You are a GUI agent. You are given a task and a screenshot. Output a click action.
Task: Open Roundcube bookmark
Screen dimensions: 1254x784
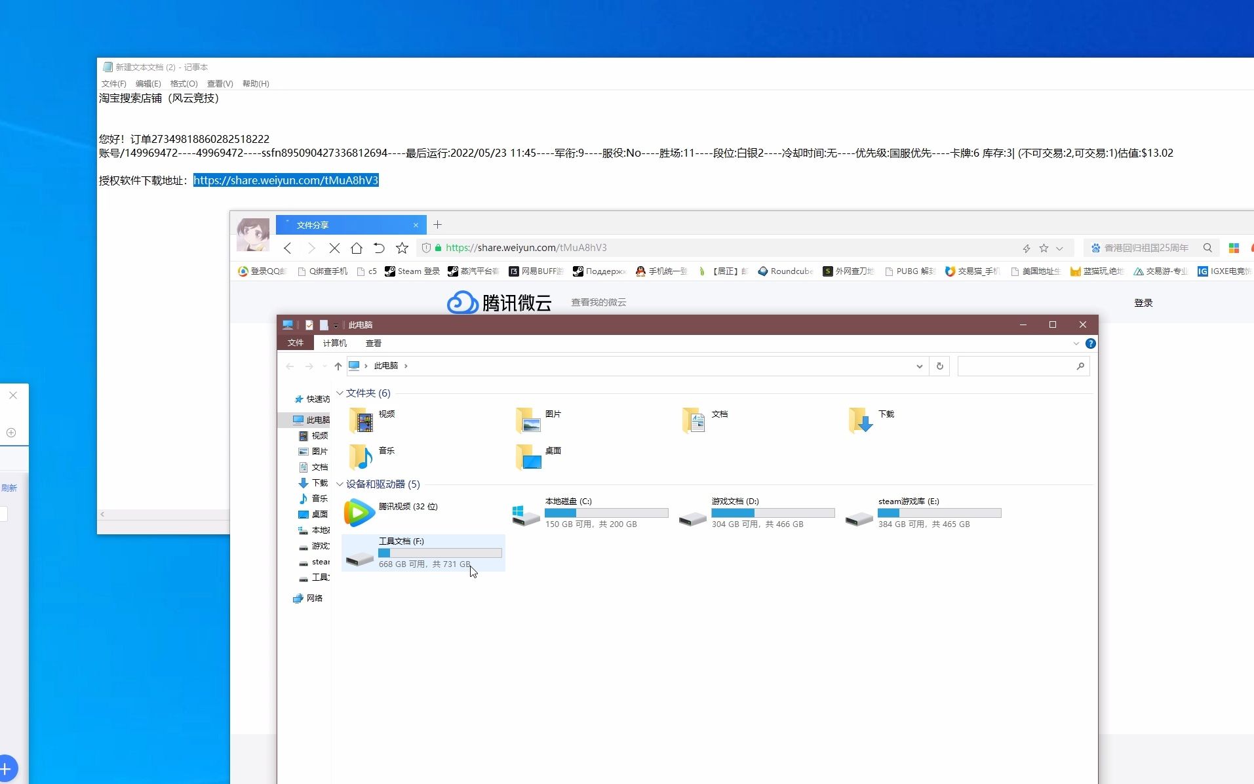(x=785, y=271)
